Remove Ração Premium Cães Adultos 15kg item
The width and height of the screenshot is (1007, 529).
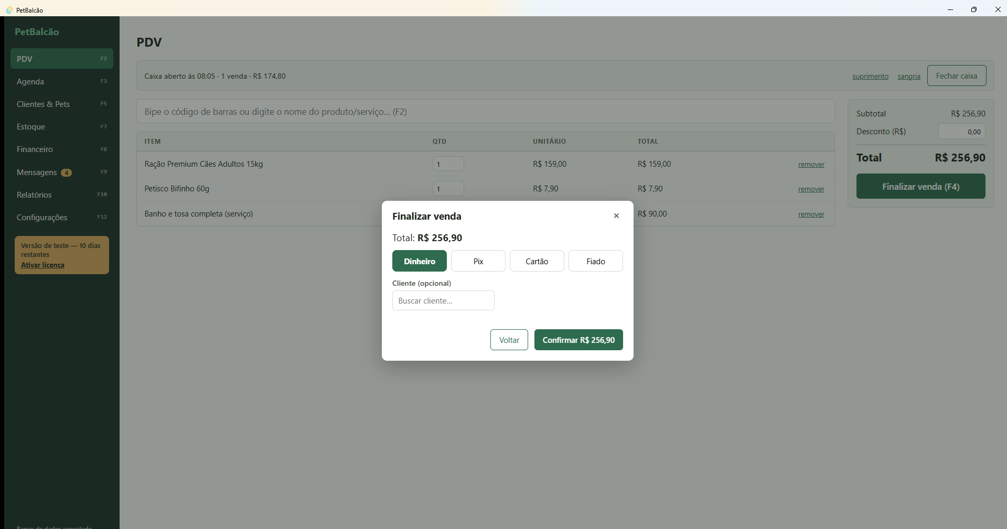point(811,164)
